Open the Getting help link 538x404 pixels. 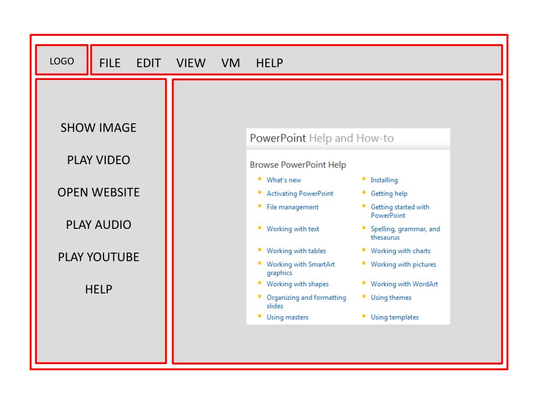(x=389, y=194)
